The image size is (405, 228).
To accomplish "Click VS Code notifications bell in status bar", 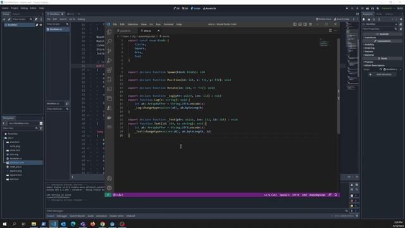I will pyautogui.click(x=336, y=195).
